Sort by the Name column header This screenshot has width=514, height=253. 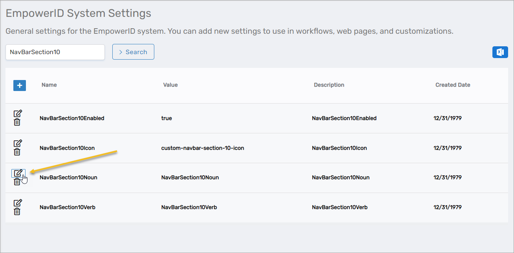[x=49, y=85]
